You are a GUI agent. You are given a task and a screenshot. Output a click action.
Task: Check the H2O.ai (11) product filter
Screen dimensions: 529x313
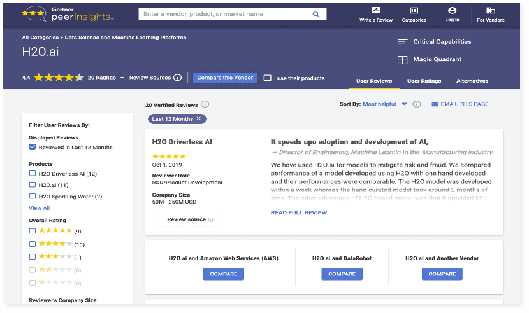pyautogui.click(x=33, y=184)
